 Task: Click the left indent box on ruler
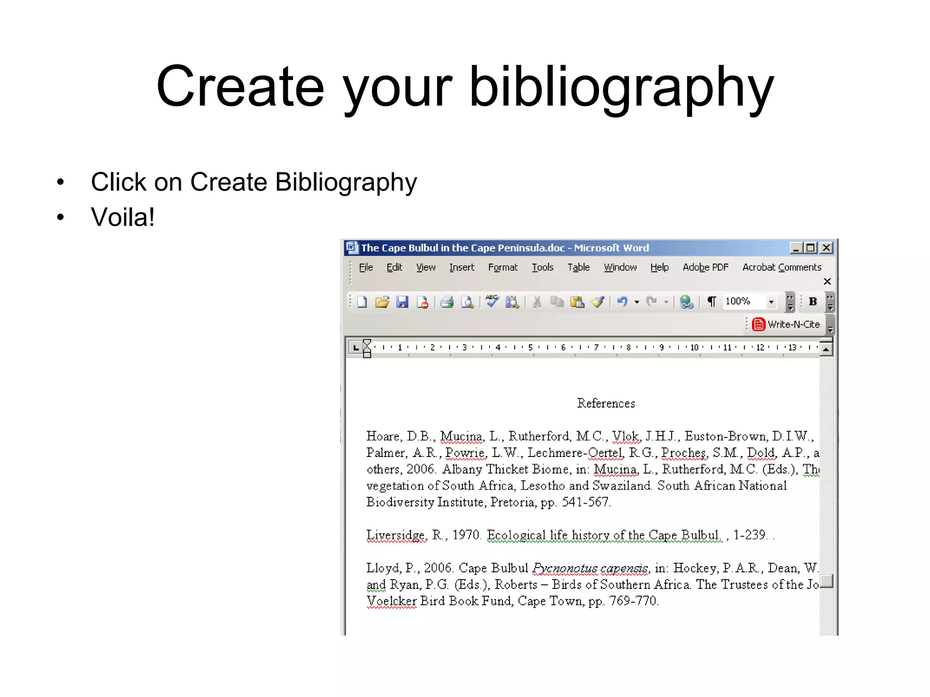[367, 354]
